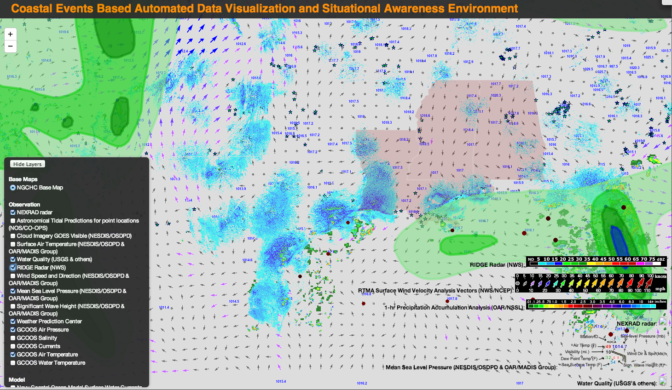Click the Sea-level Pressure (mb) legend text

(x=643, y=336)
